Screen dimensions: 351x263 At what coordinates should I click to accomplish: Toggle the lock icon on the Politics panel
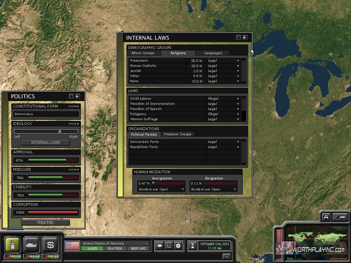coord(71,97)
